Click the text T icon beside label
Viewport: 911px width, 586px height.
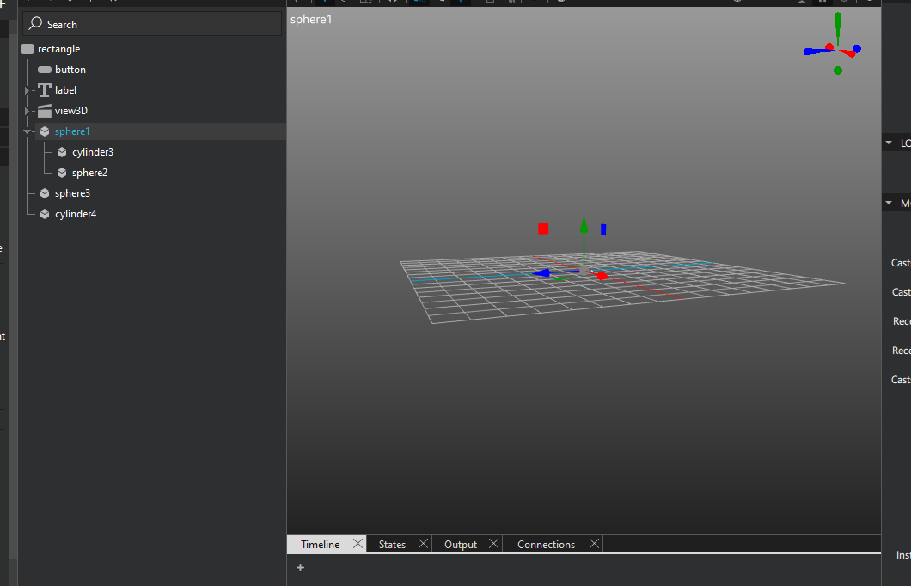click(x=45, y=90)
